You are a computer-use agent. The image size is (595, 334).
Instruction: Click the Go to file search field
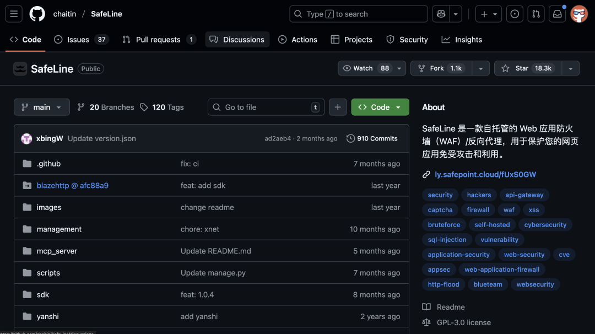point(266,107)
